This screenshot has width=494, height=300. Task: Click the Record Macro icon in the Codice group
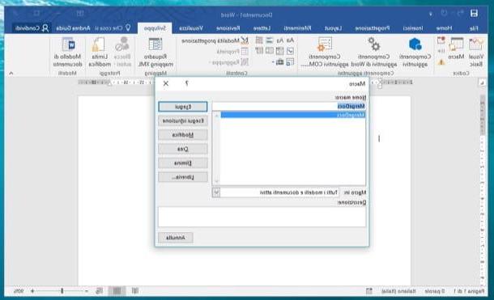pos(441,40)
